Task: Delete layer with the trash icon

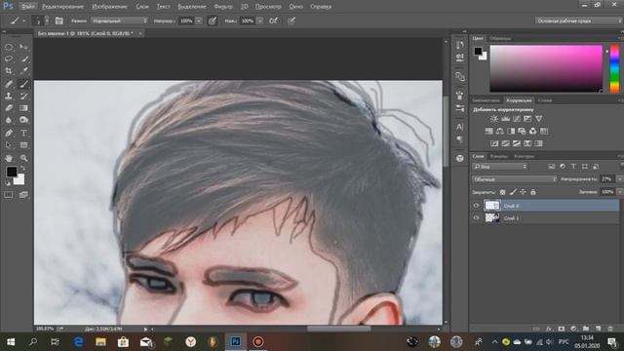Action: point(610,329)
